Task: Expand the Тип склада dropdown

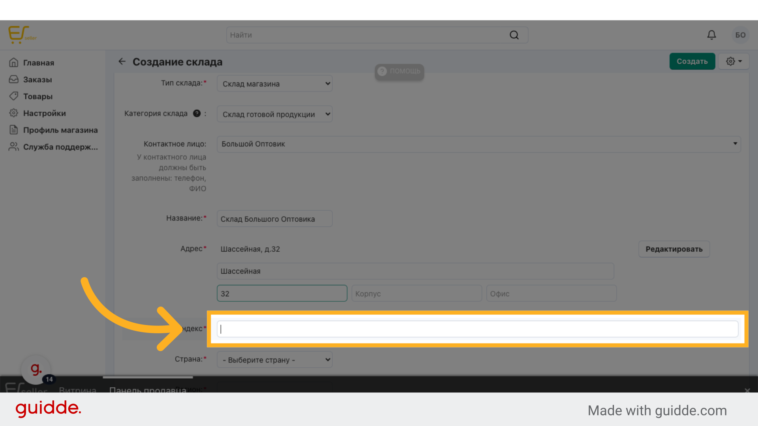Action: click(x=274, y=84)
